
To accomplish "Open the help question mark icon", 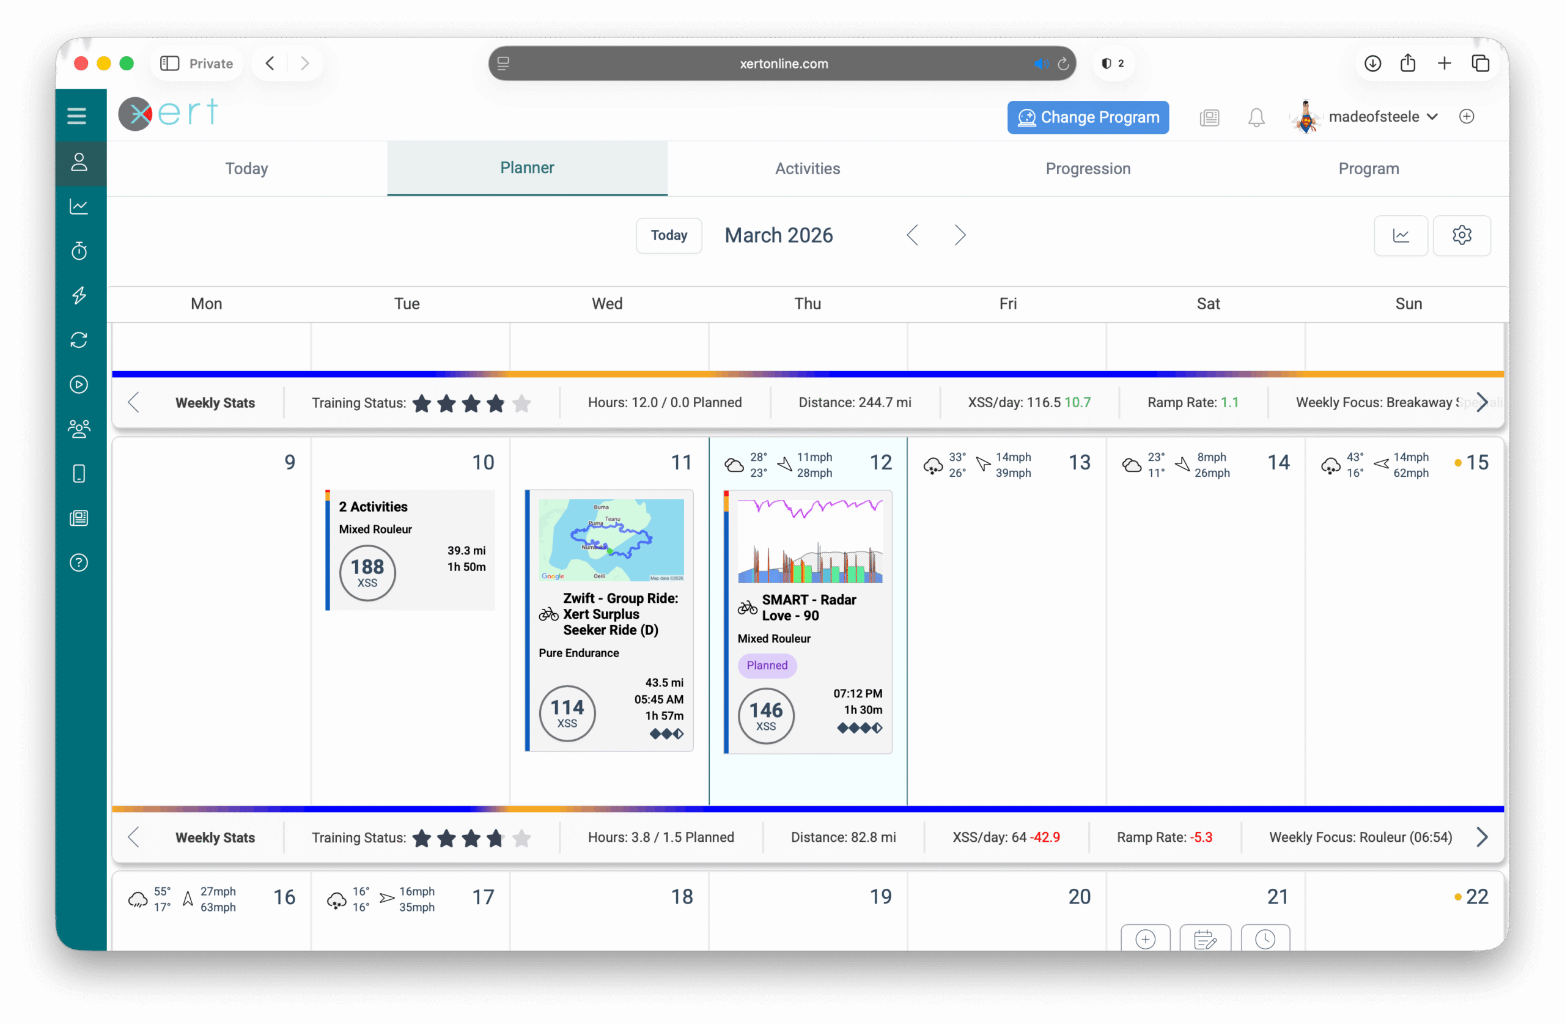I will [79, 562].
